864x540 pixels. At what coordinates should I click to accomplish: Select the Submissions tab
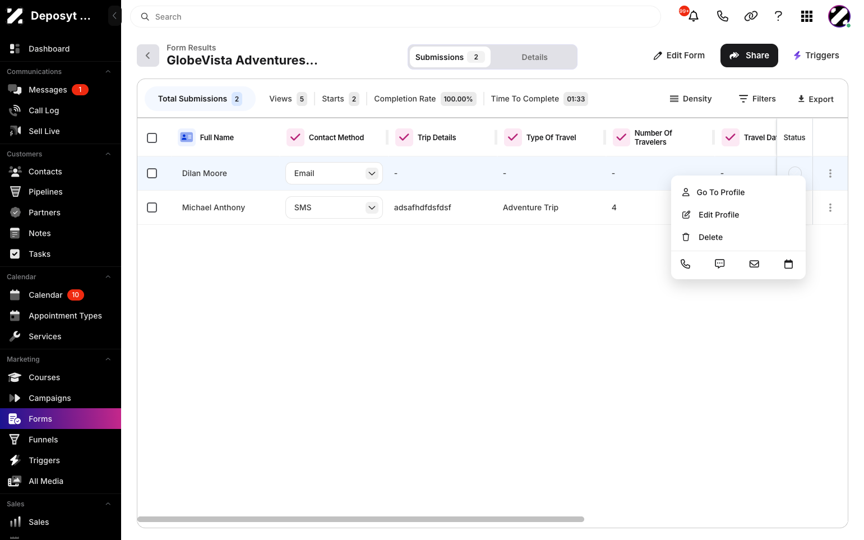(x=450, y=57)
